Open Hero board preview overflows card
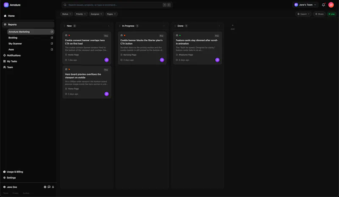 [87, 82]
